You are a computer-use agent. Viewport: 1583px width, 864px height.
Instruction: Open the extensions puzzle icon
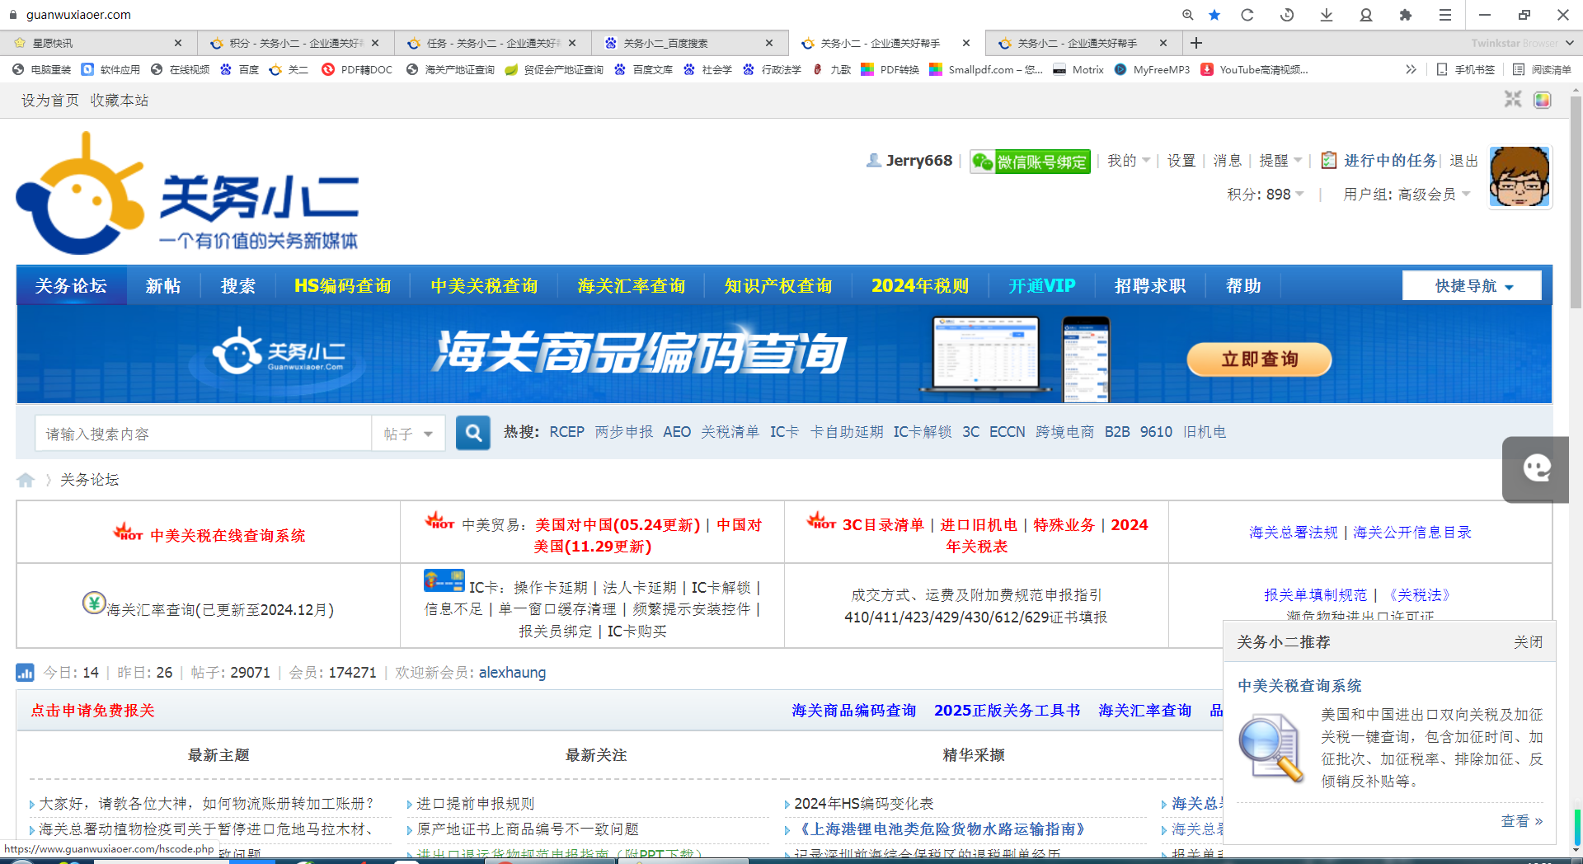click(x=1406, y=15)
